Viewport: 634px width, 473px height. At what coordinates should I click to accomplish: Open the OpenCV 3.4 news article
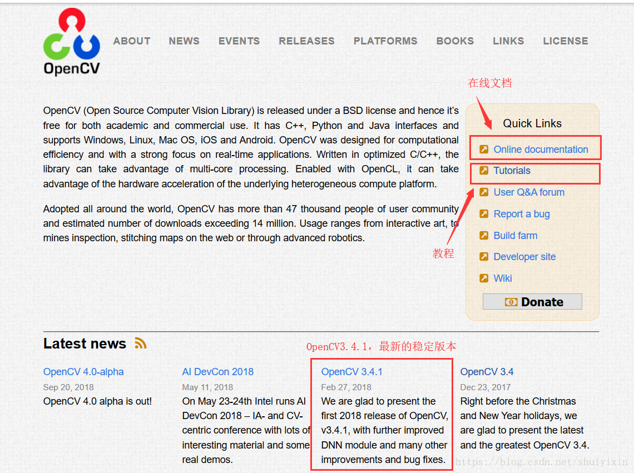coord(487,371)
